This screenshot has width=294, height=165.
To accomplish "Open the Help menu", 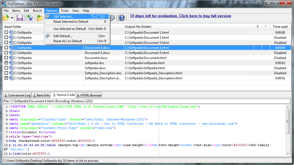I will pyautogui.click(x=86, y=11).
